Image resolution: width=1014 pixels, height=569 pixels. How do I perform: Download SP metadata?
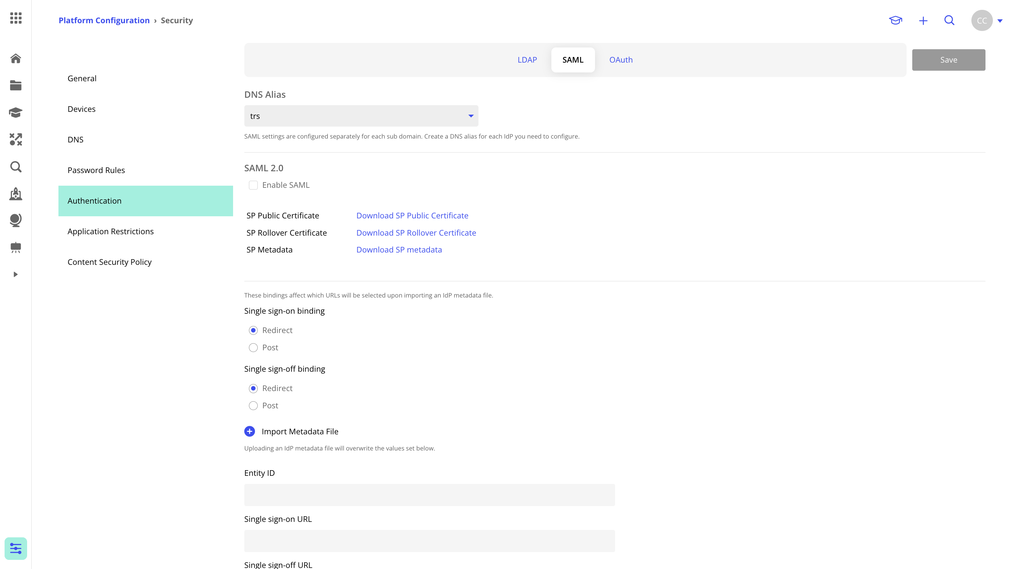(x=399, y=249)
